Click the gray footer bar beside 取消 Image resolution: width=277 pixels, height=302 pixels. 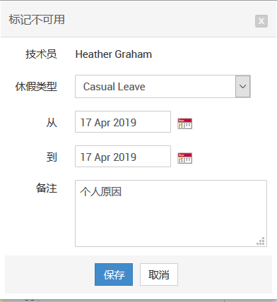[225, 274]
